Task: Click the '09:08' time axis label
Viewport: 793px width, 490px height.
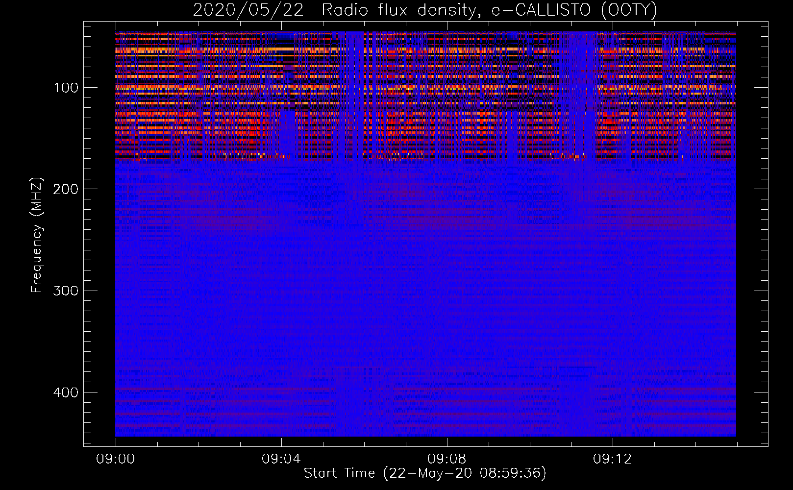Action: (447, 459)
